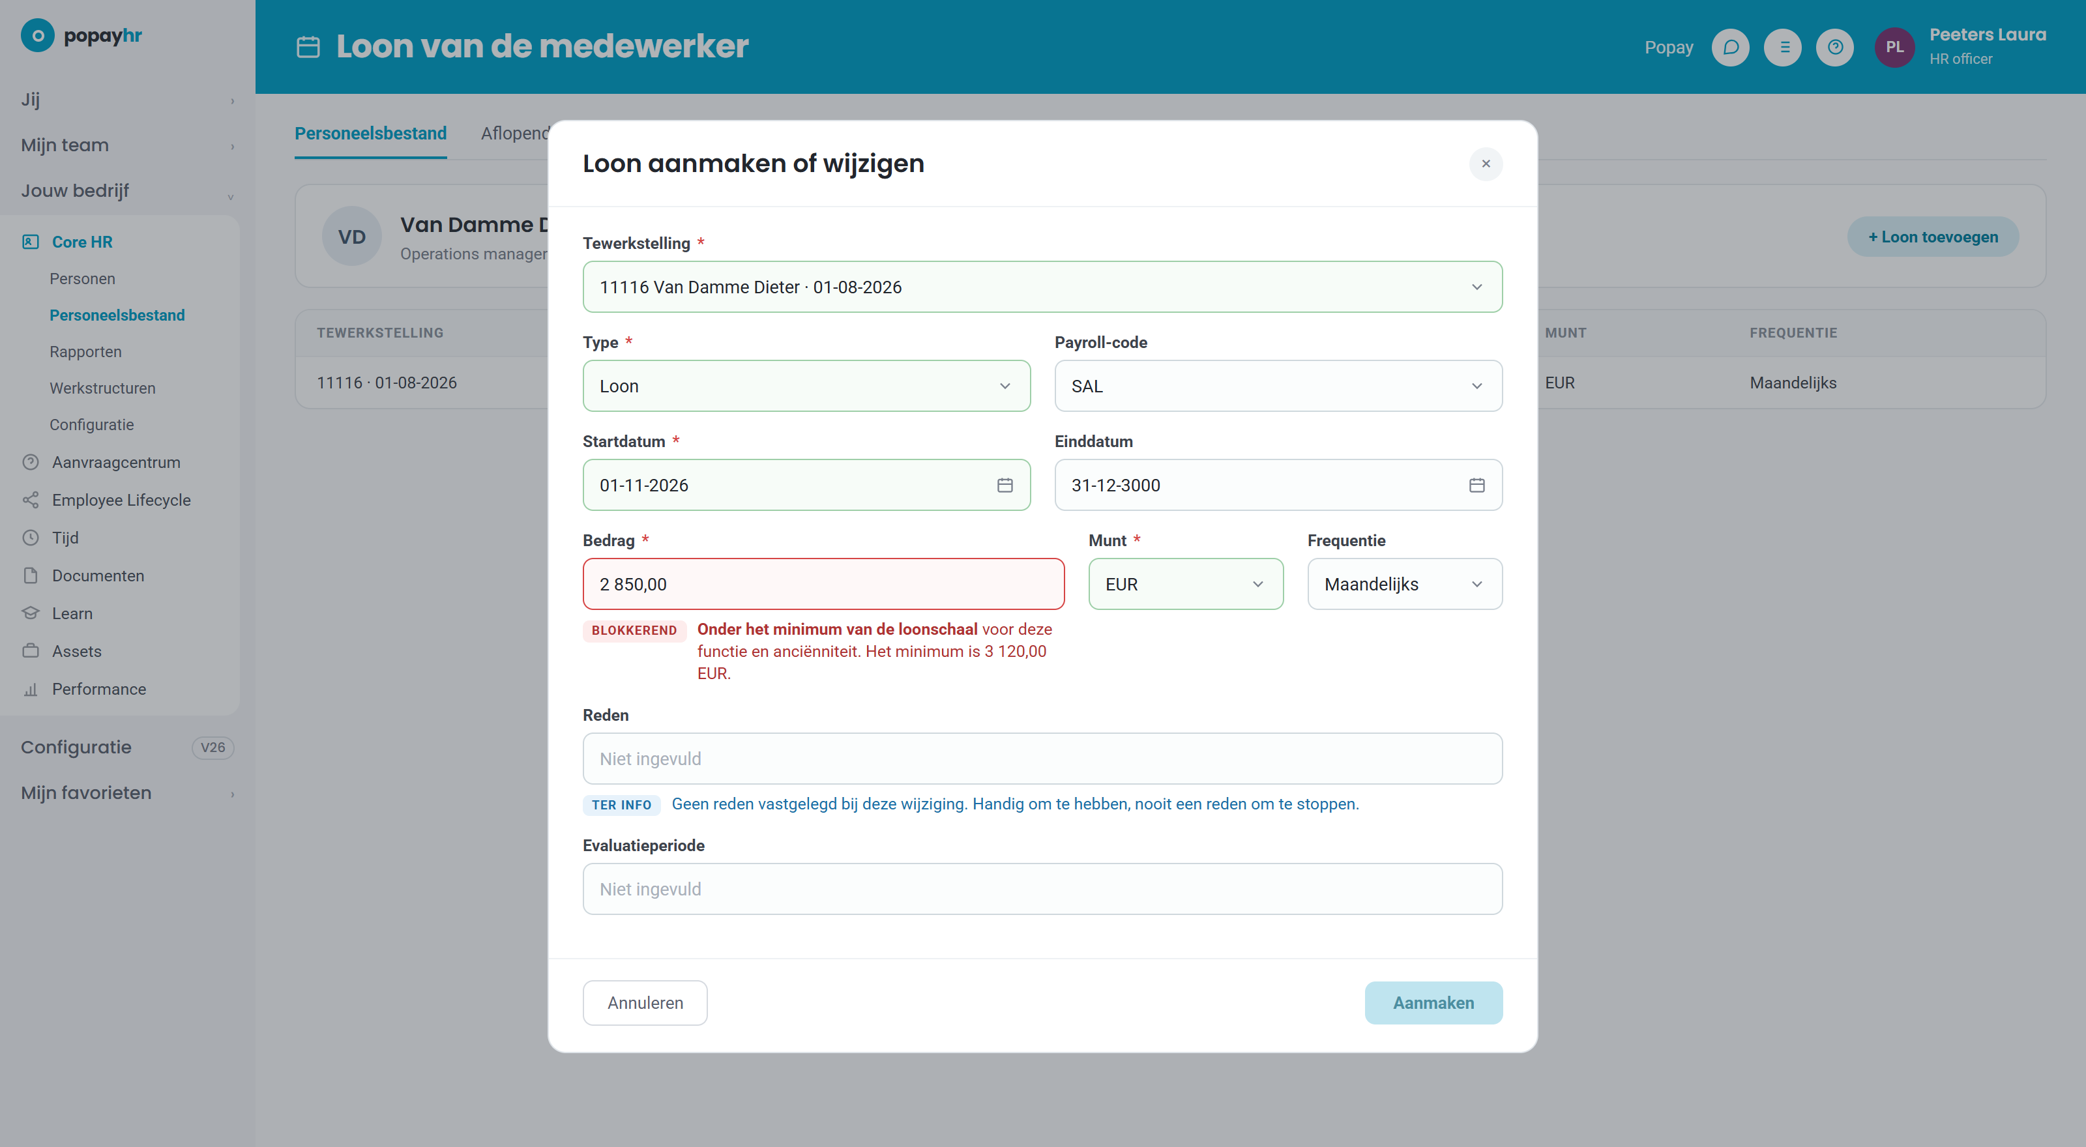Open the list menu icon in header
The height and width of the screenshot is (1147, 2086).
tap(1783, 48)
